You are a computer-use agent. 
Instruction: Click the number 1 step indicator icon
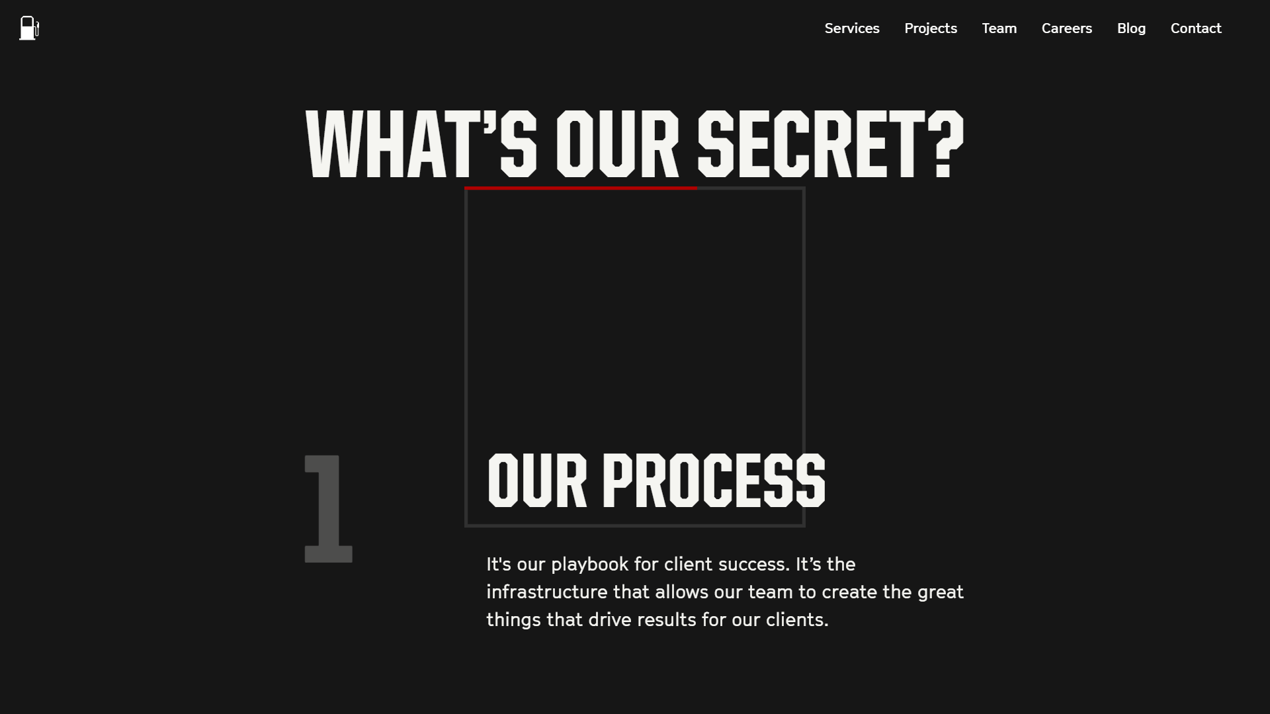coord(329,508)
